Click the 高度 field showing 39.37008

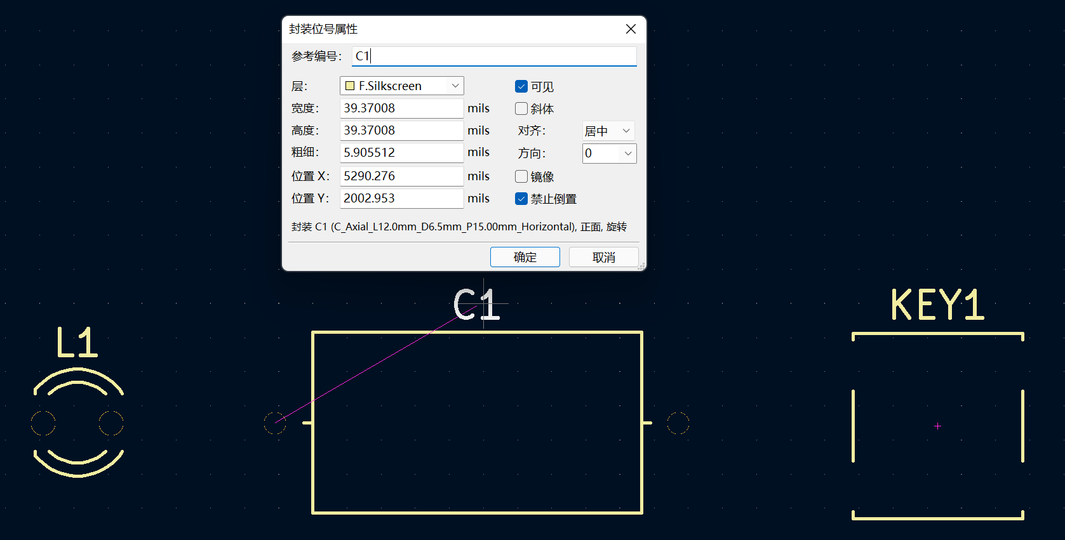[x=401, y=131]
